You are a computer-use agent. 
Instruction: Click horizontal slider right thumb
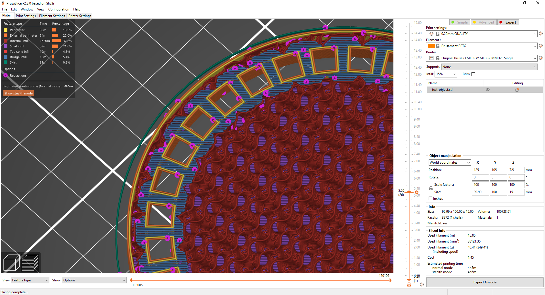[390, 280]
